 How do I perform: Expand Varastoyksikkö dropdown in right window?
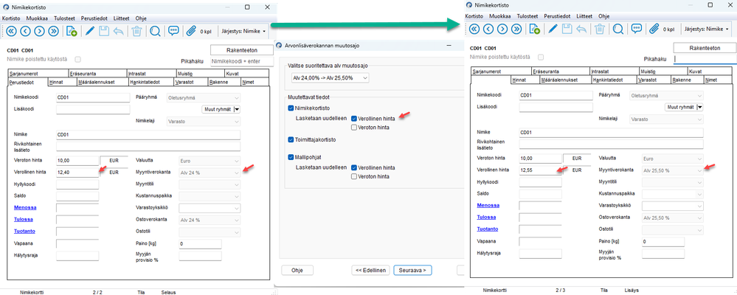click(673, 206)
